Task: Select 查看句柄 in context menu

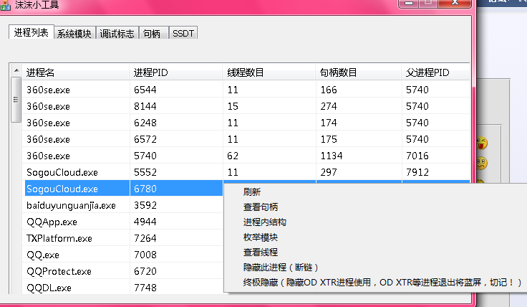Action: (x=261, y=207)
